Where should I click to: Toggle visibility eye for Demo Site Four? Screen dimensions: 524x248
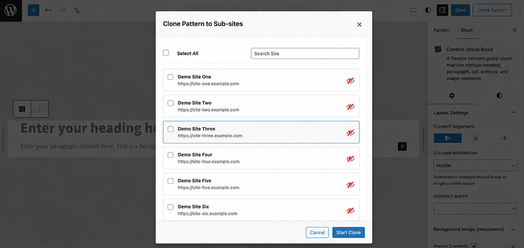(x=350, y=158)
